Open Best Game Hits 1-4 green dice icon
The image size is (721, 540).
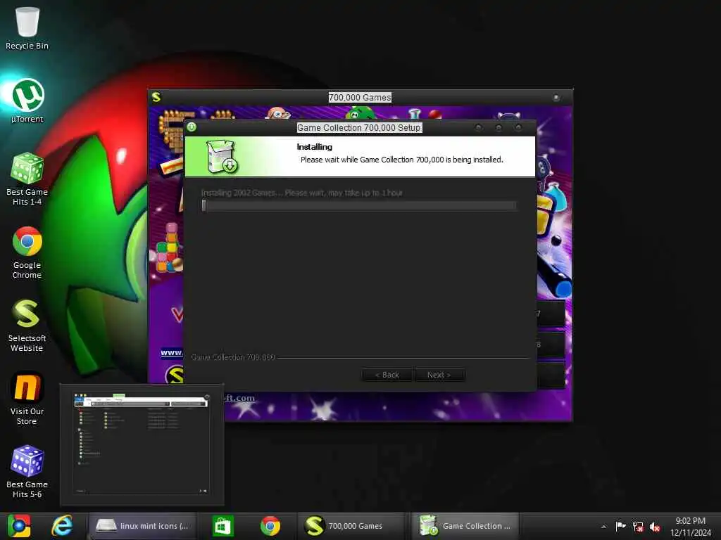click(27, 179)
